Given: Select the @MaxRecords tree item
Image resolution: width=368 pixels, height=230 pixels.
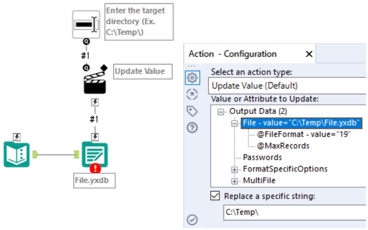Looking at the screenshot, I should [x=283, y=146].
